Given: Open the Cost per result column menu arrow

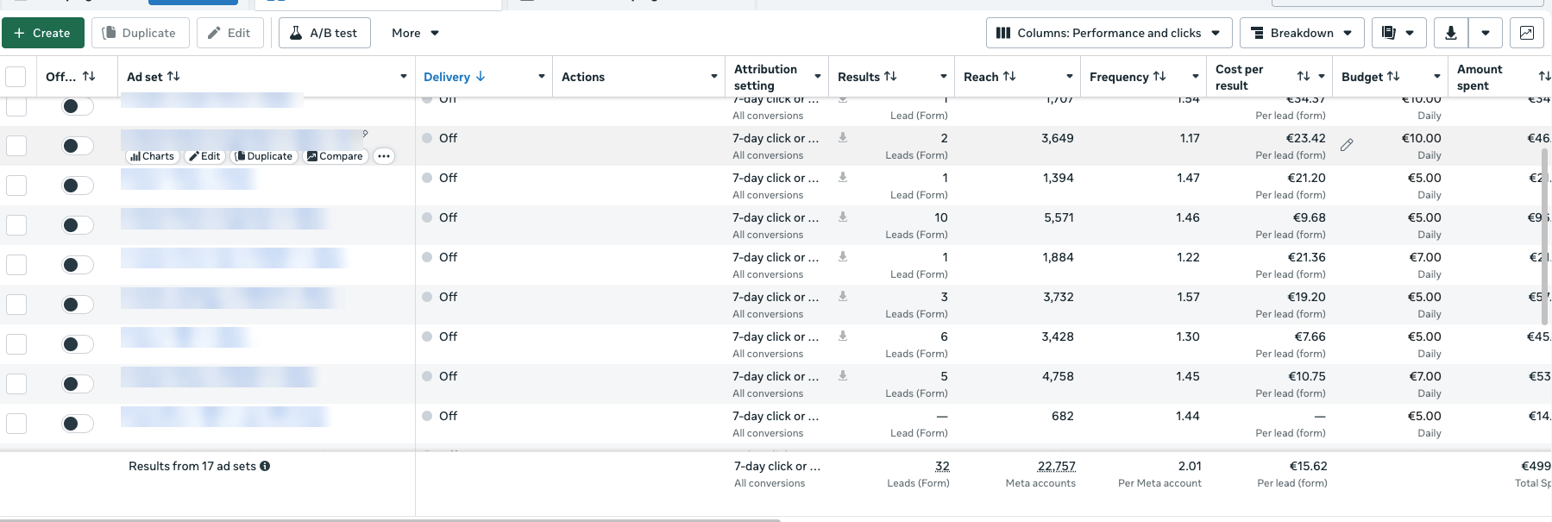Looking at the screenshot, I should [1321, 77].
